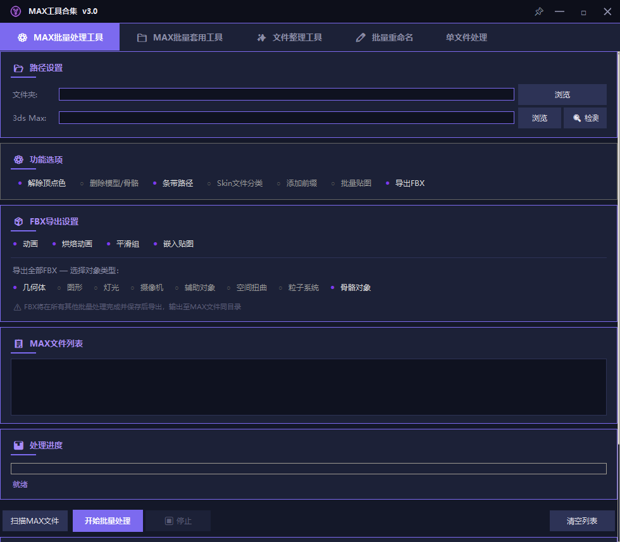The image size is (620, 542).
Task: Click the vertical scrollbar on the right
Action: [x=619, y=249]
